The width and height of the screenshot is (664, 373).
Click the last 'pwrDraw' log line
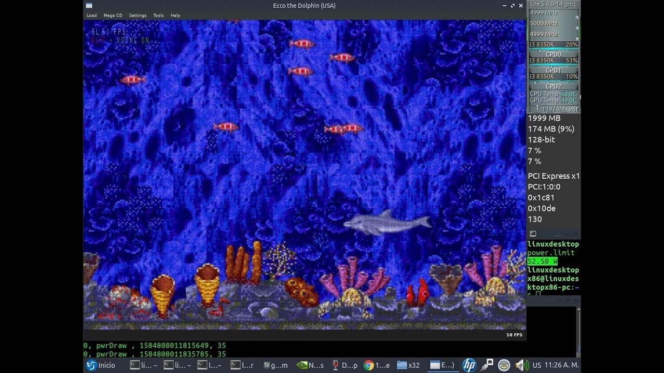coord(155,354)
